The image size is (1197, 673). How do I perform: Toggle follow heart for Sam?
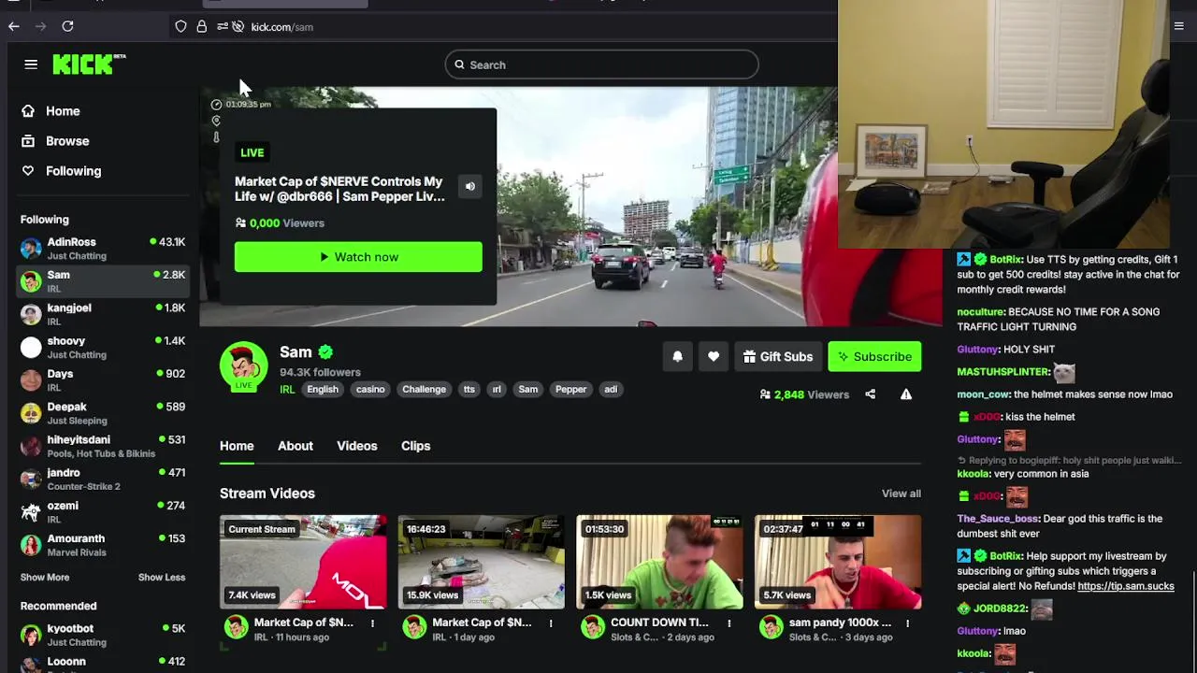[714, 356]
